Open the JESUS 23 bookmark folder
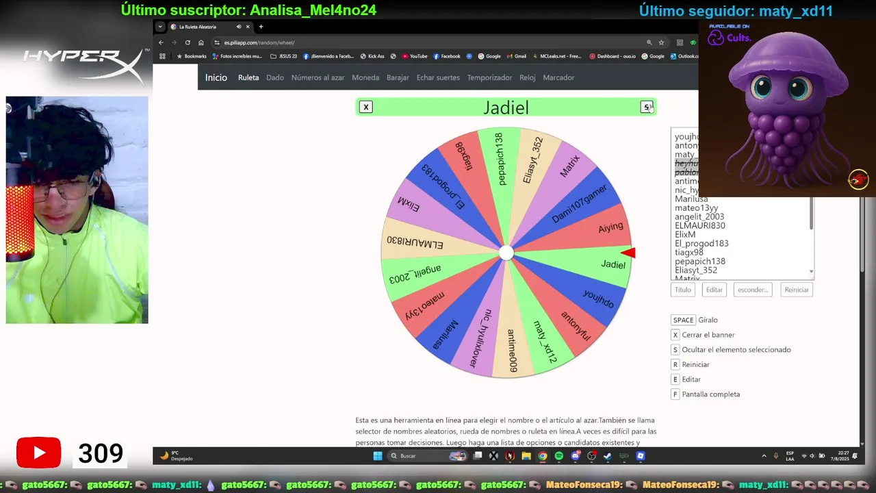The image size is (876, 493). pyautogui.click(x=283, y=56)
